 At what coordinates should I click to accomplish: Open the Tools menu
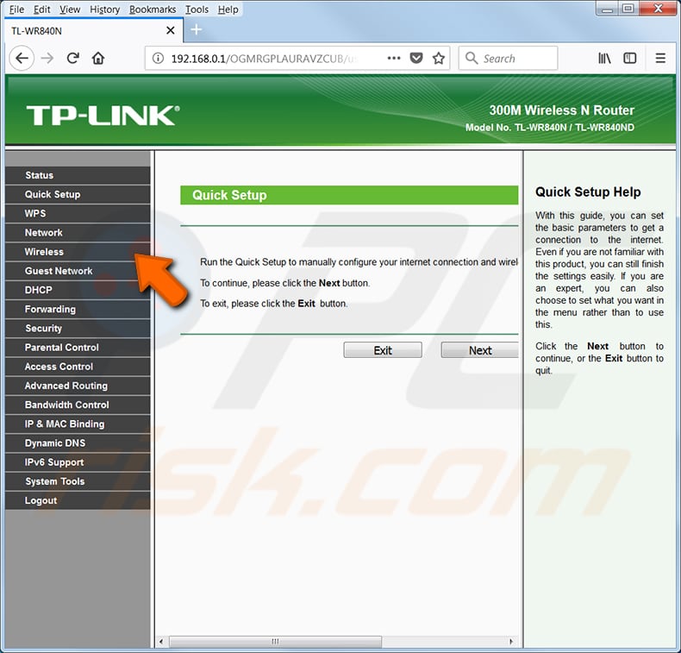[197, 9]
